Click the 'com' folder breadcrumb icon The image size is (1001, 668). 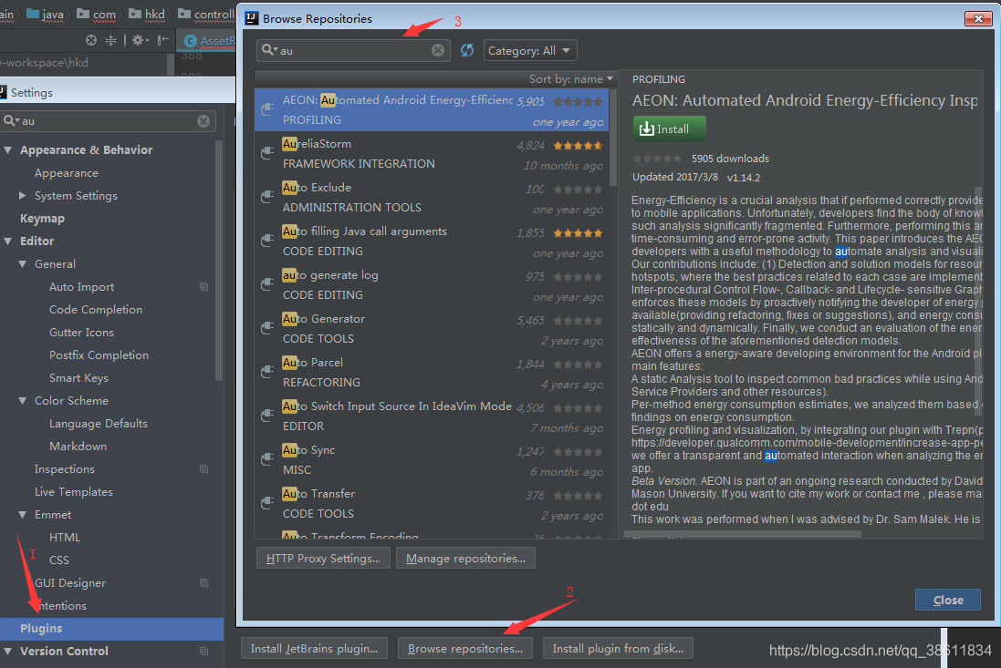[83, 14]
